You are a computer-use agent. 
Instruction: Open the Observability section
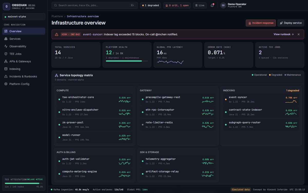click(x=24, y=46)
